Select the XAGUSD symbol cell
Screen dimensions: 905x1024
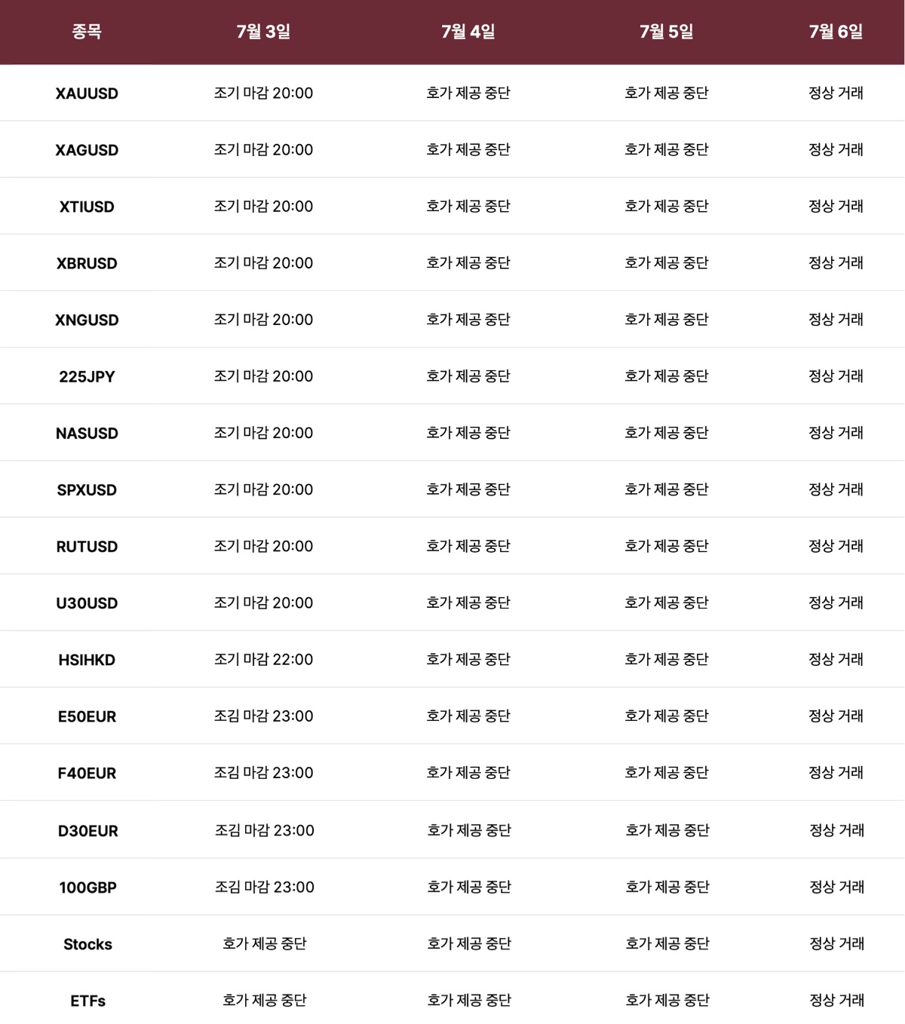tap(87, 150)
